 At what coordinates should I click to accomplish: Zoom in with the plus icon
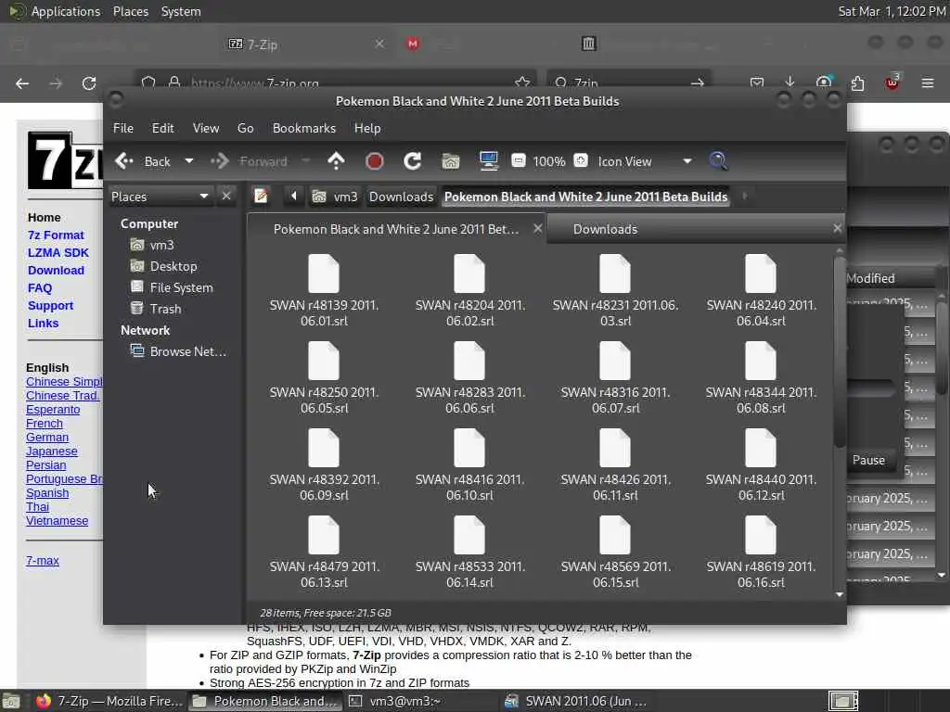coord(581,160)
